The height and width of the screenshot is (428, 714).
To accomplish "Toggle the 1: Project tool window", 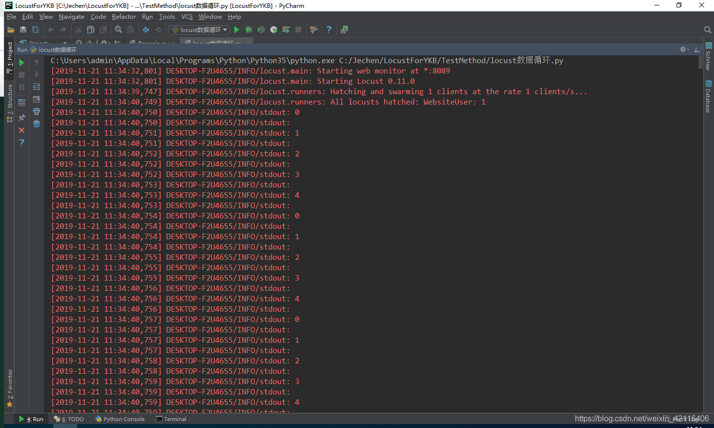I will point(10,58).
